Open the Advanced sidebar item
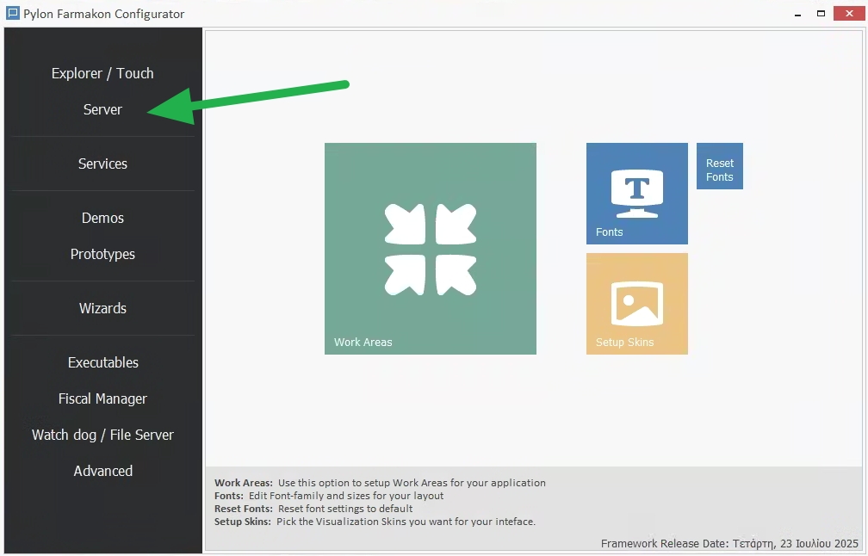 coord(102,471)
